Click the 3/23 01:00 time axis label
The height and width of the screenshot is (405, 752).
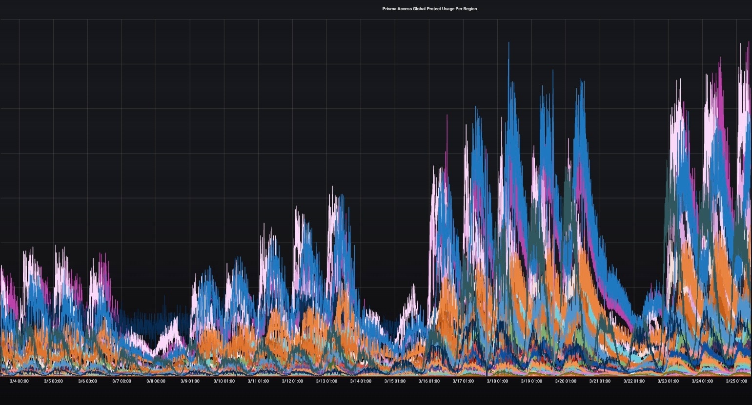pyautogui.click(x=668, y=381)
